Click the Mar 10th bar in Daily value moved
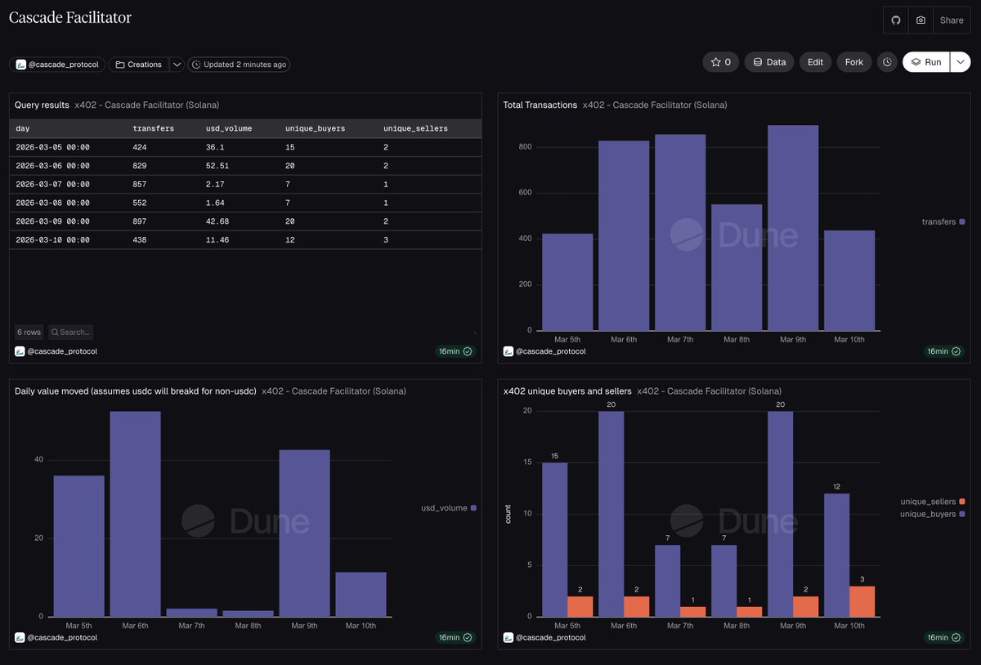Viewport: 981px width, 665px height. click(361, 595)
